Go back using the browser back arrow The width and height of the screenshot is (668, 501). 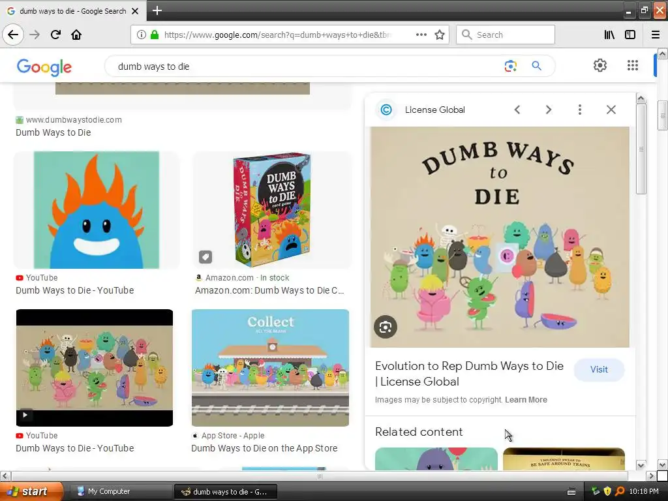point(13,35)
